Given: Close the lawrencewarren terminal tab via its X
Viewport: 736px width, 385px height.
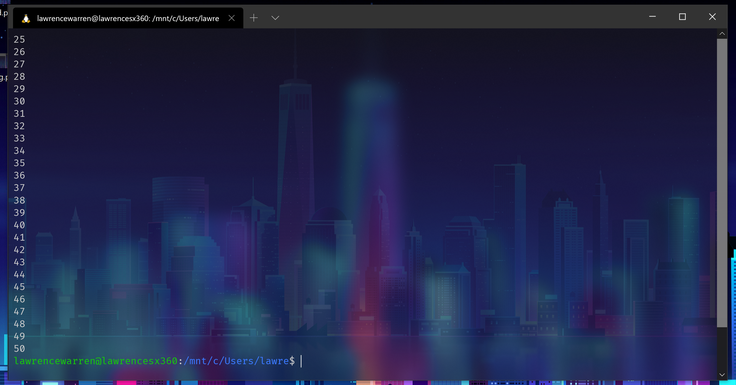Looking at the screenshot, I should 231,18.
